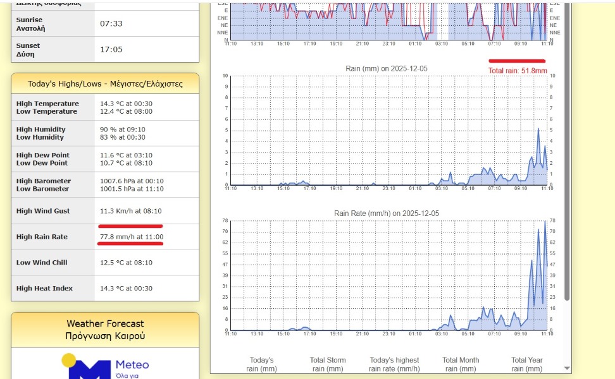Click the Today's highest rain rate heading
Screen dimensions: 615x379
(x=394, y=364)
